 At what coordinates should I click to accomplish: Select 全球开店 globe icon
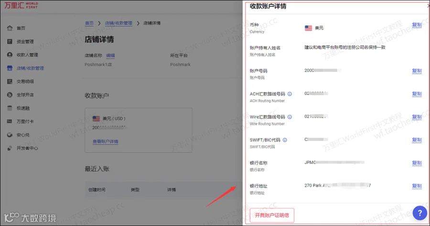coord(10,95)
